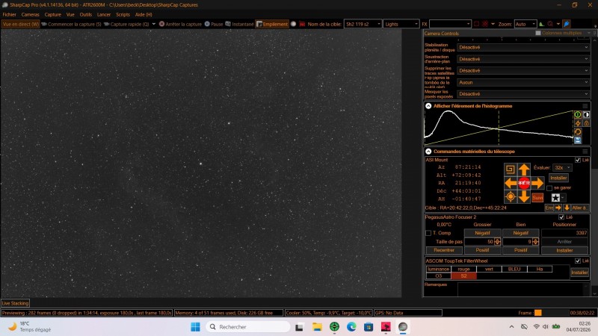Collapse the Commandes matérielles du télescope section
598x336 pixels.
click(428, 152)
